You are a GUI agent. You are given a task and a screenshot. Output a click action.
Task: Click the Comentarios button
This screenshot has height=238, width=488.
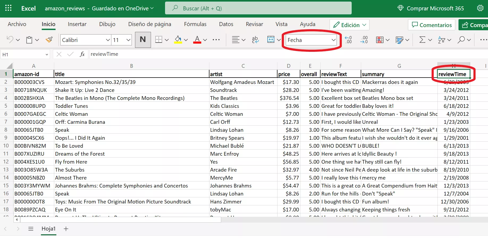431,25
